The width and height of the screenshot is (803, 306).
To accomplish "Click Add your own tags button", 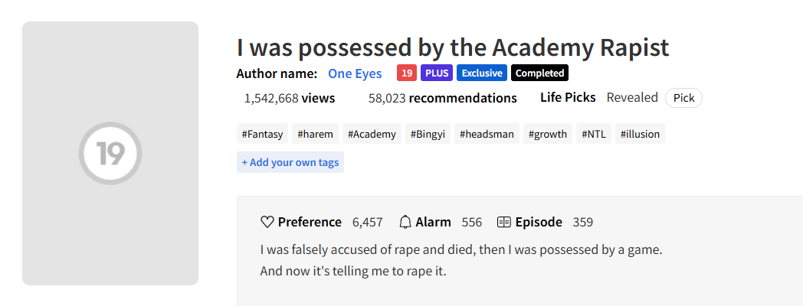I will [x=290, y=162].
